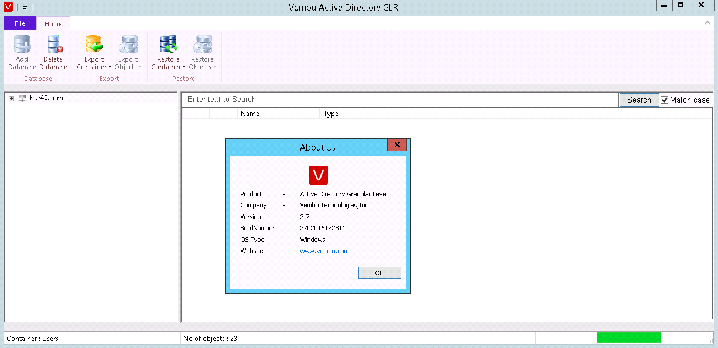Viewport: 718px width, 348px height.
Task: Click the OS Type value Windows
Action: 313,240
